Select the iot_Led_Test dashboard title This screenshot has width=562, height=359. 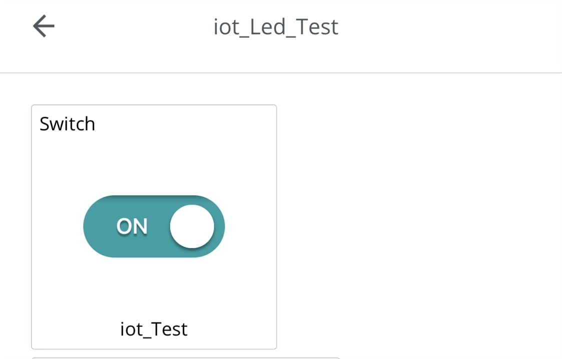click(x=276, y=27)
